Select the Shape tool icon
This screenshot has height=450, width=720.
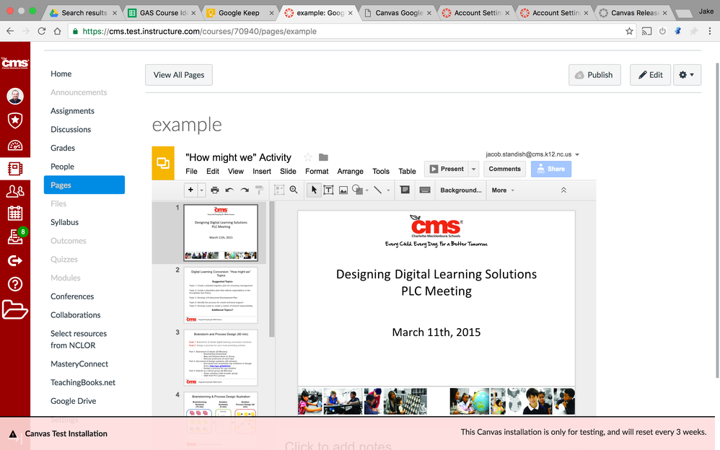click(357, 190)
